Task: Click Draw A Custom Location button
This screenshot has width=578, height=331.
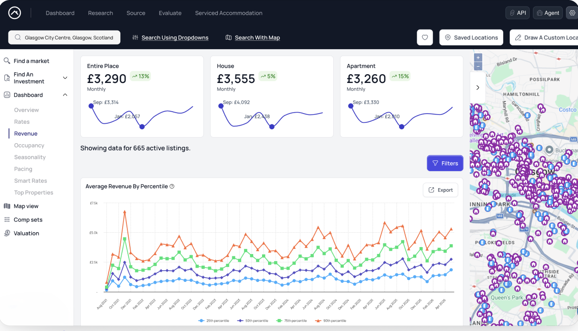Action: tap(544, 38)
